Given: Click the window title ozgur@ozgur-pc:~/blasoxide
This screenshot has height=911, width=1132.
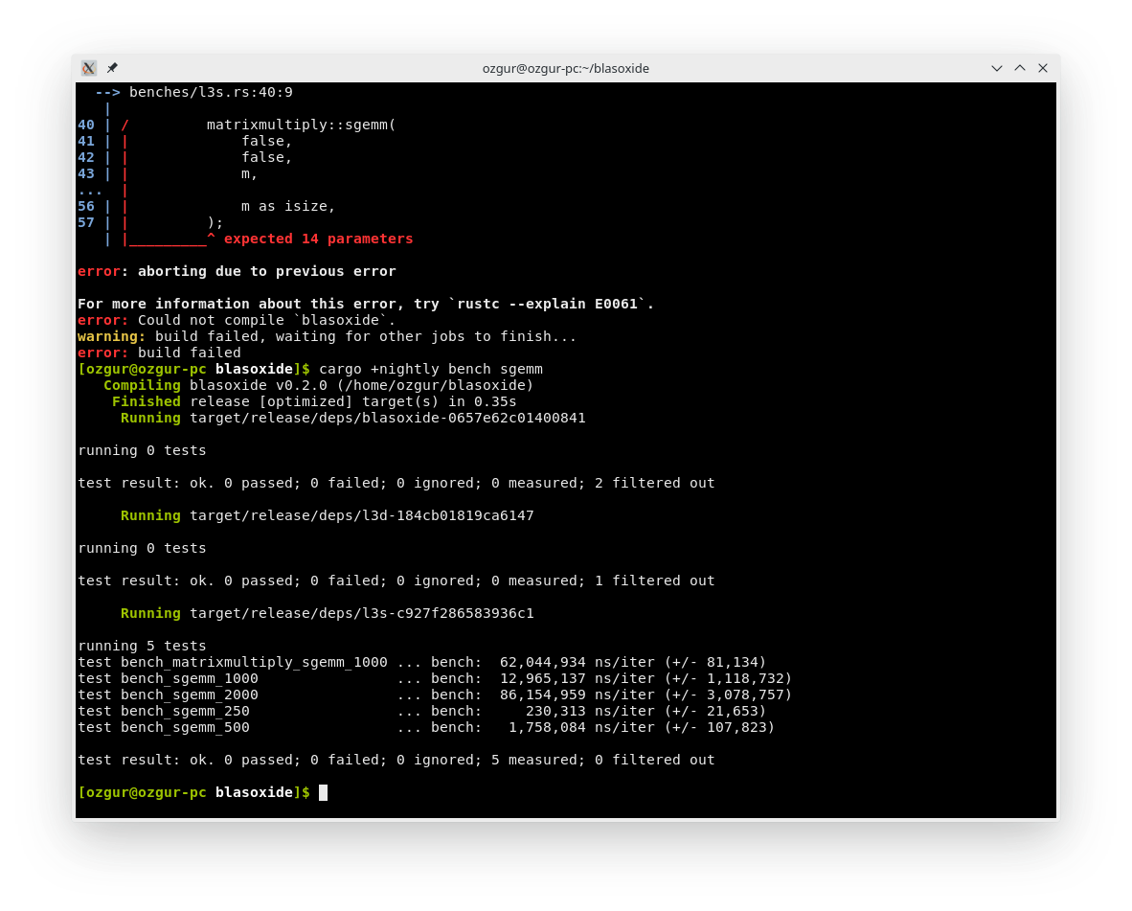Looking at the screenshot, I should point(566,68).
